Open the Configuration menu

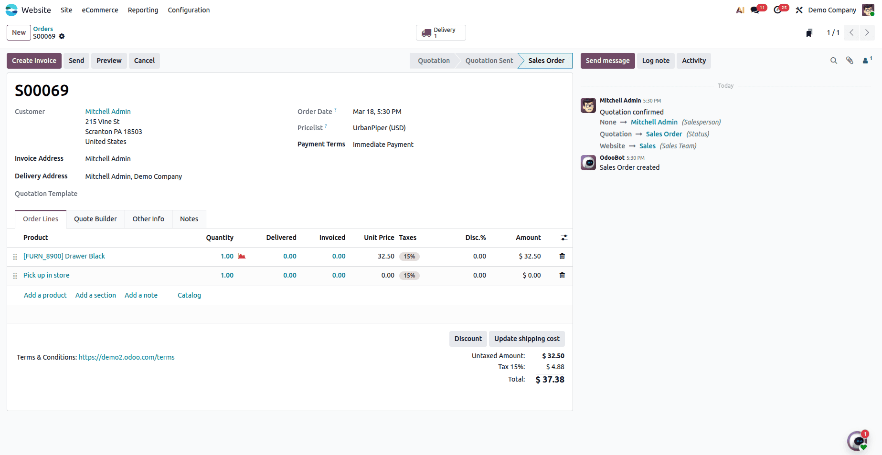coord(189,10)
